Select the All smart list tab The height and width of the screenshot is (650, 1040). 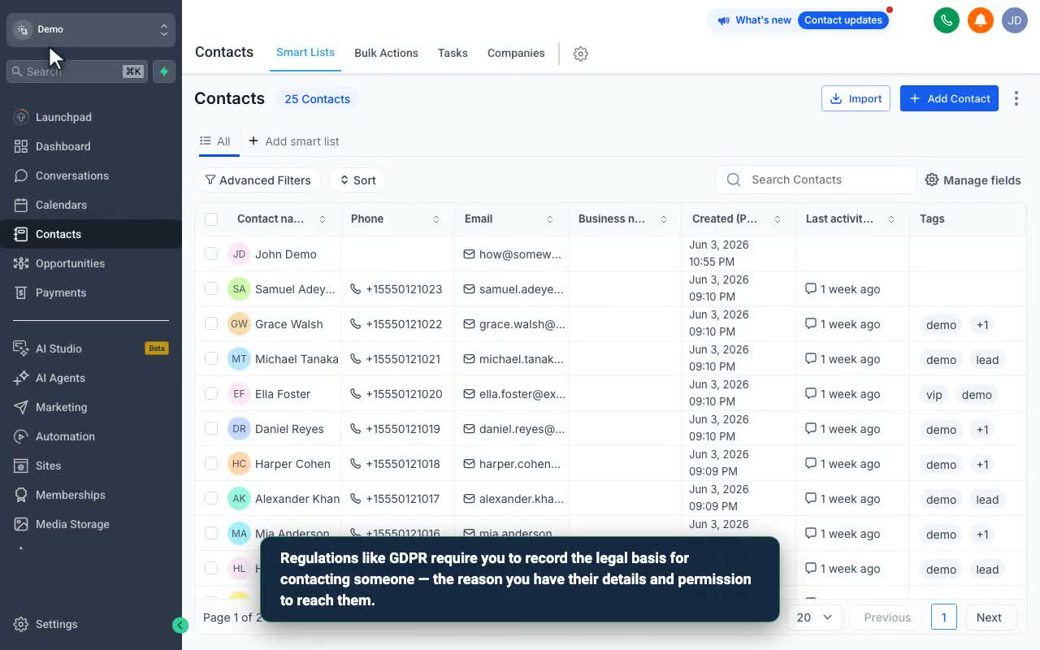click(216, 141)
